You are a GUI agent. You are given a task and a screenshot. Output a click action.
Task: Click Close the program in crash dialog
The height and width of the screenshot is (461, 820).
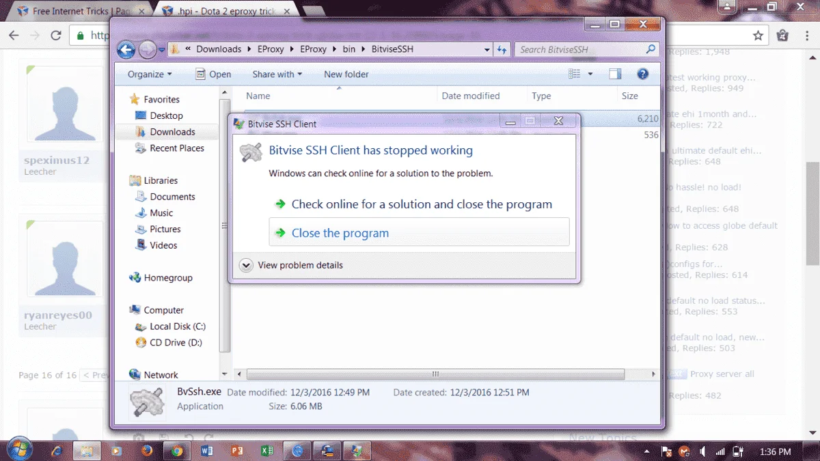[419, 233]
